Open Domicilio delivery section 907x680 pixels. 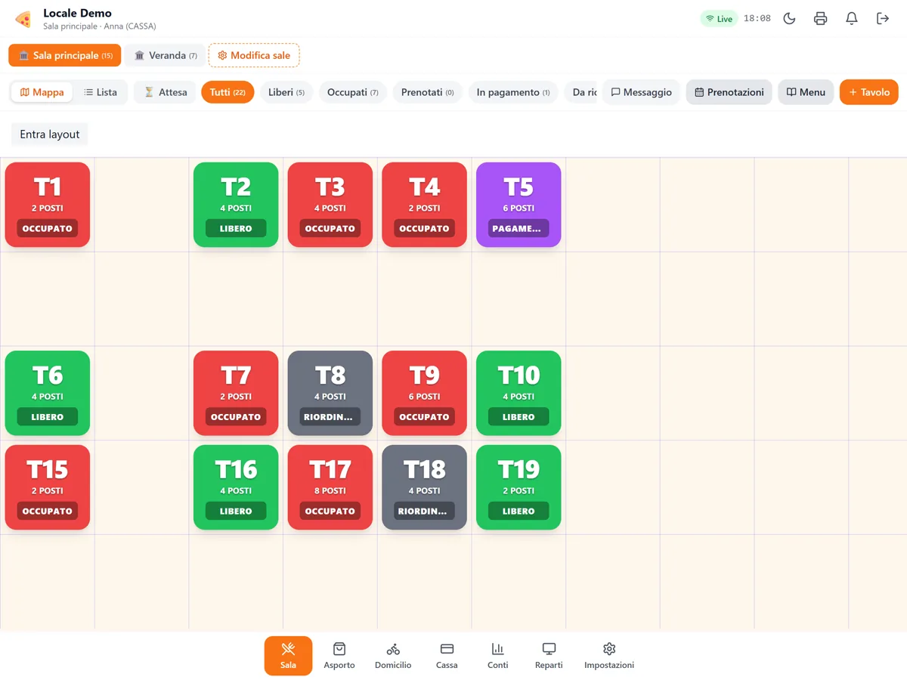(x=393, y=656)
